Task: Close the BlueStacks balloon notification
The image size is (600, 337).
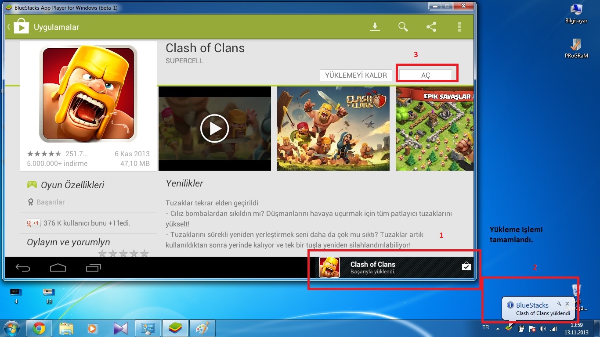Action: (567, 304)
